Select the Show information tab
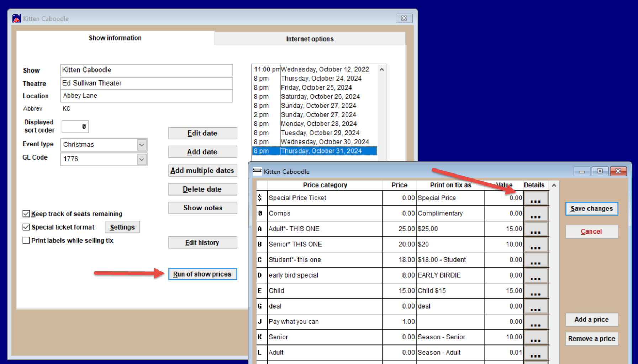The image size is (638, 364). tap(115, 38)
